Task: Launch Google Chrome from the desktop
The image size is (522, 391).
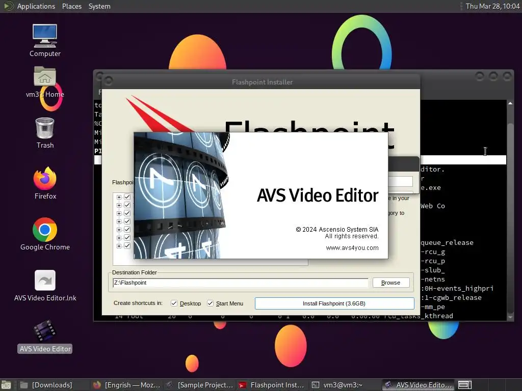Action: 45,230
